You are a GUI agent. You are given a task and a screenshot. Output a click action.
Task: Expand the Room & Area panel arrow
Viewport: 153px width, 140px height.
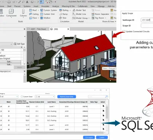(115, 21)
